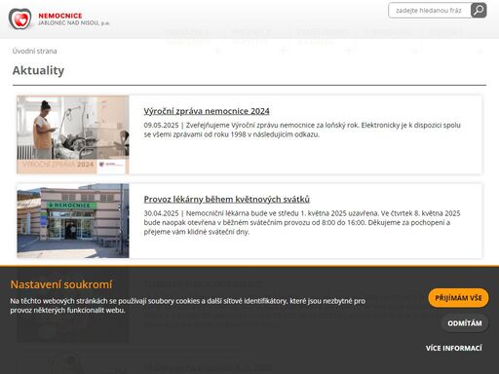
Task: Open the faded Zaměstnanci a kariéra menu item
Action: coord(323,37)
